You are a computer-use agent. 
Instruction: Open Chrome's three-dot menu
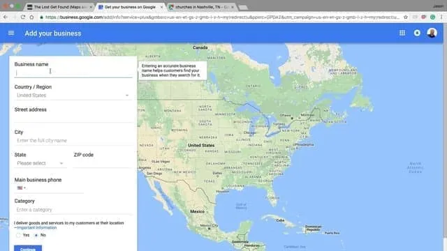tap(441, 17)
